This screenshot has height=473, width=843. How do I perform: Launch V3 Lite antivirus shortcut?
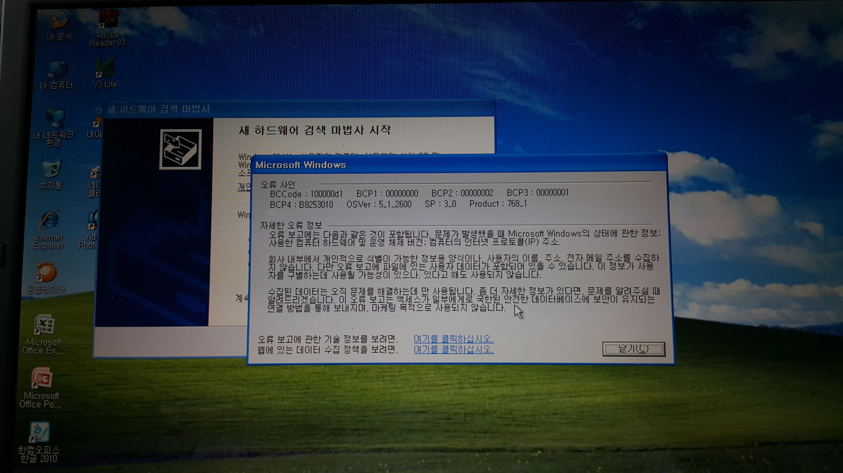105,73
